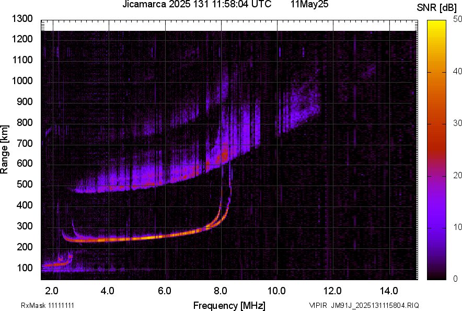The width and height of the screenshot is (462, 311).
Task: Click the colorbar tick label '50'
Action: [458, 19]
